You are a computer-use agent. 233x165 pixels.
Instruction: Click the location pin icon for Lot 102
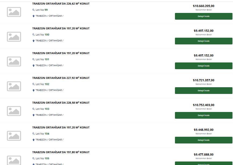[33, 90]
